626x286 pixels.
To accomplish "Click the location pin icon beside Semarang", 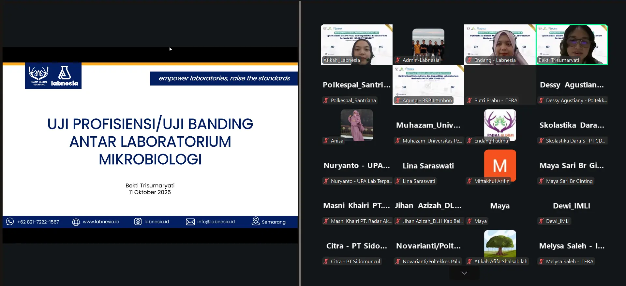I will coord(256,221).
